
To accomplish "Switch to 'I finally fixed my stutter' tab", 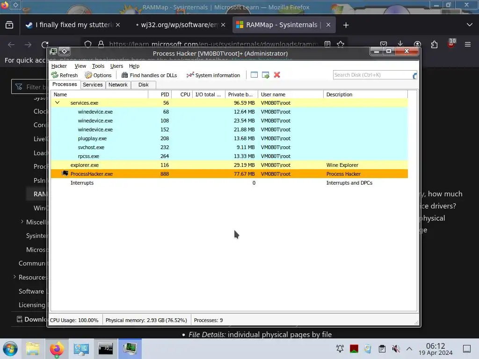I will click(73, 25).
